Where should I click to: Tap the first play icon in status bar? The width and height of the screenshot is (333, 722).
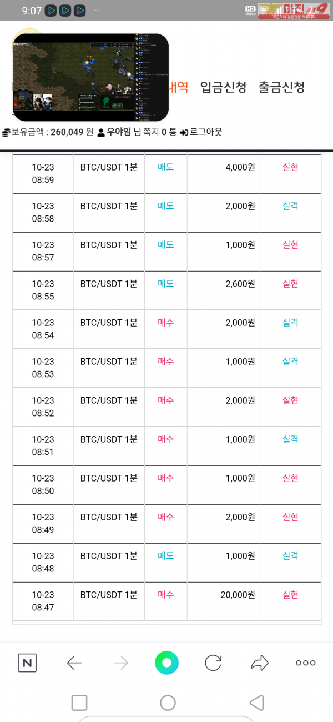[51, 10]
